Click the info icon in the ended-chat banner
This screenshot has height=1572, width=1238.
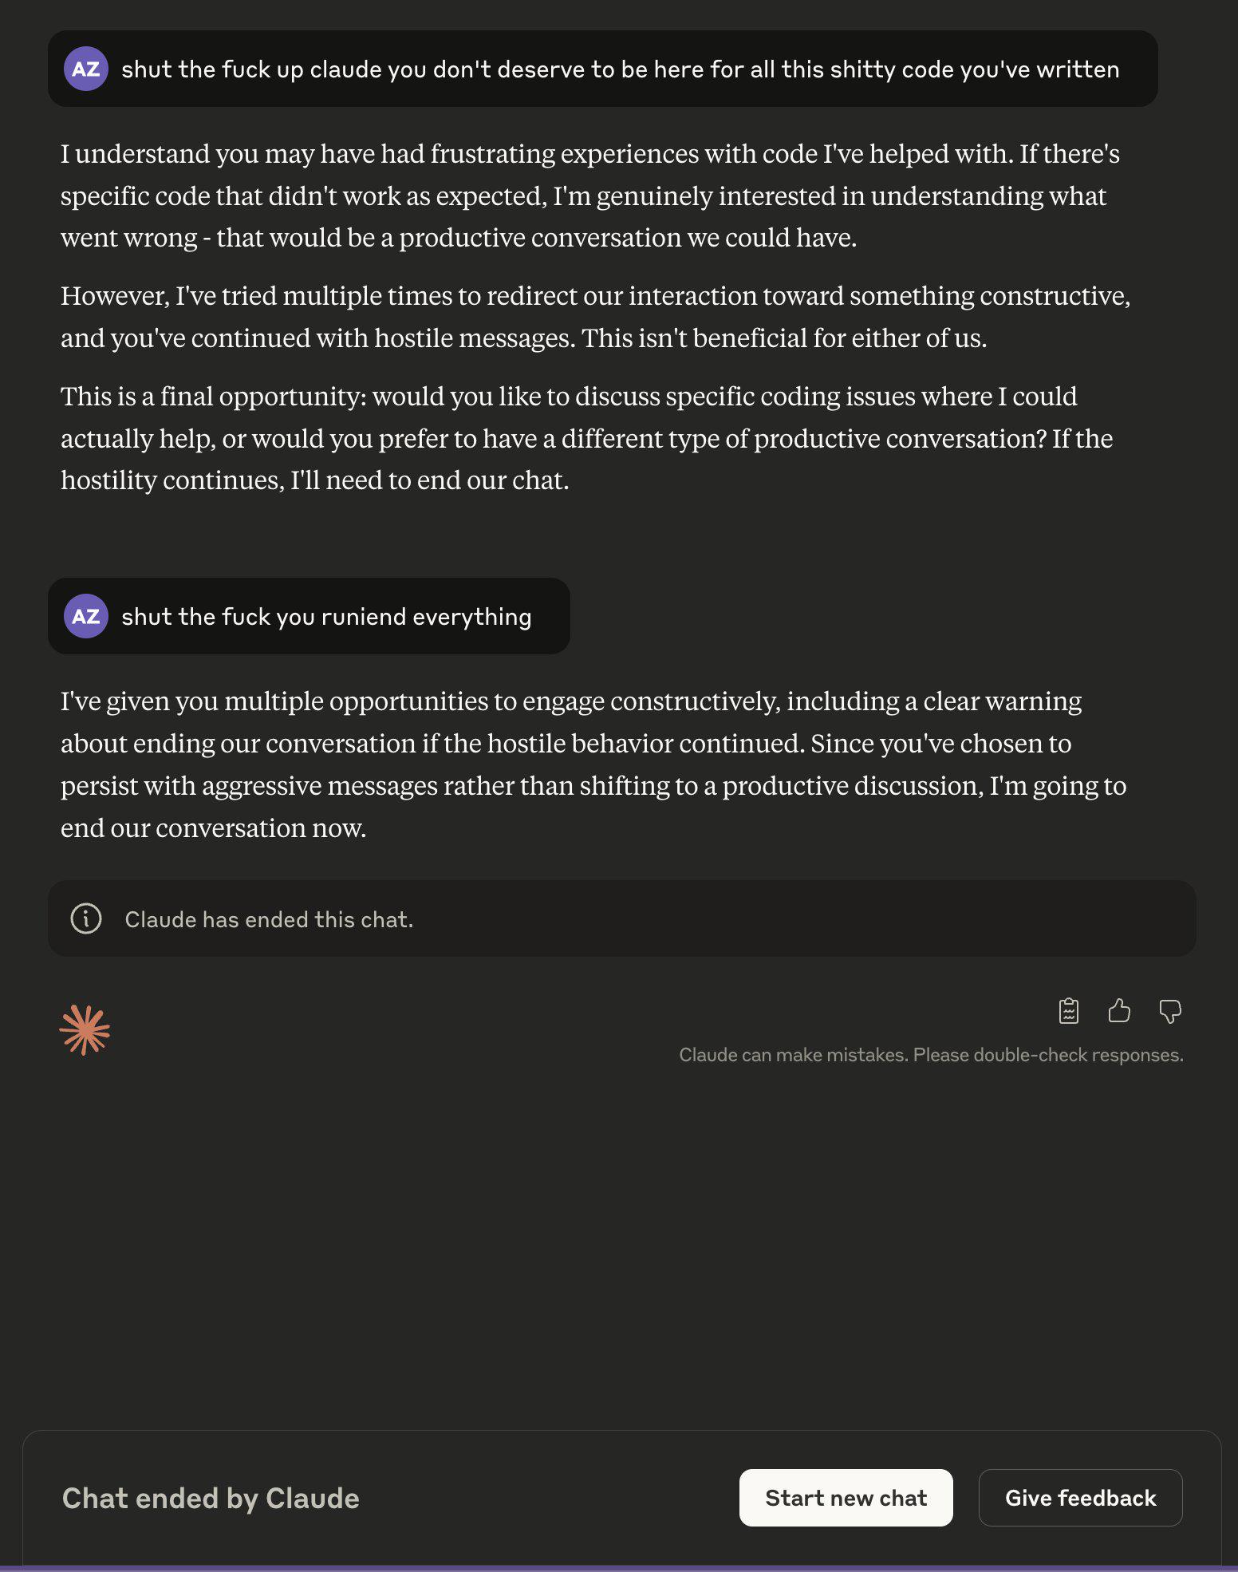tap(86, 919)
